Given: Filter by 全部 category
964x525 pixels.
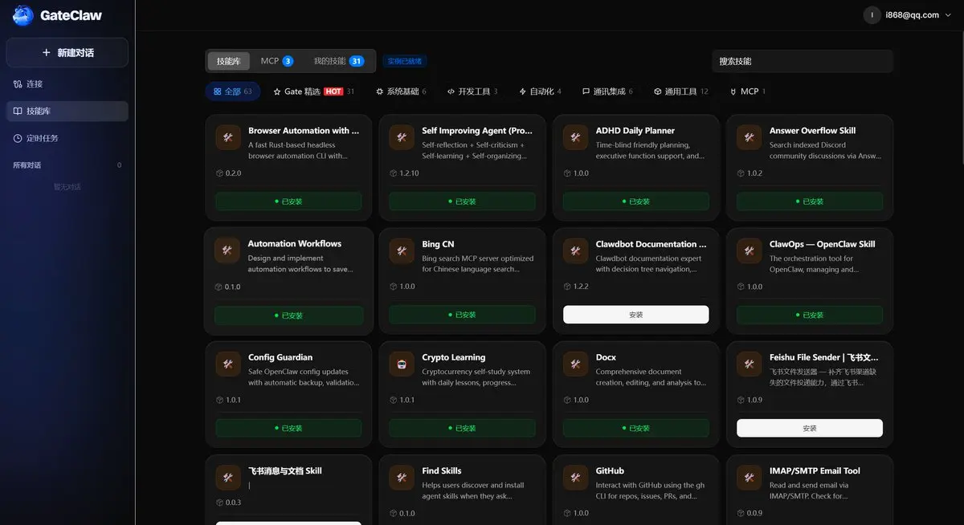Looking at the screenshot, I should pos(232,92).
